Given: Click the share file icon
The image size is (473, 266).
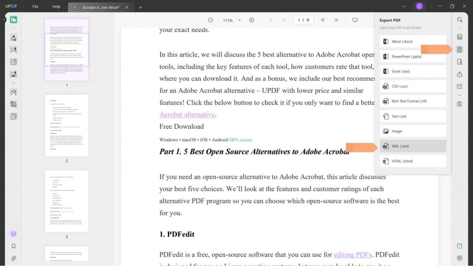Looking at the screenshot, I should pyautogui.click(x=460, y=74).
